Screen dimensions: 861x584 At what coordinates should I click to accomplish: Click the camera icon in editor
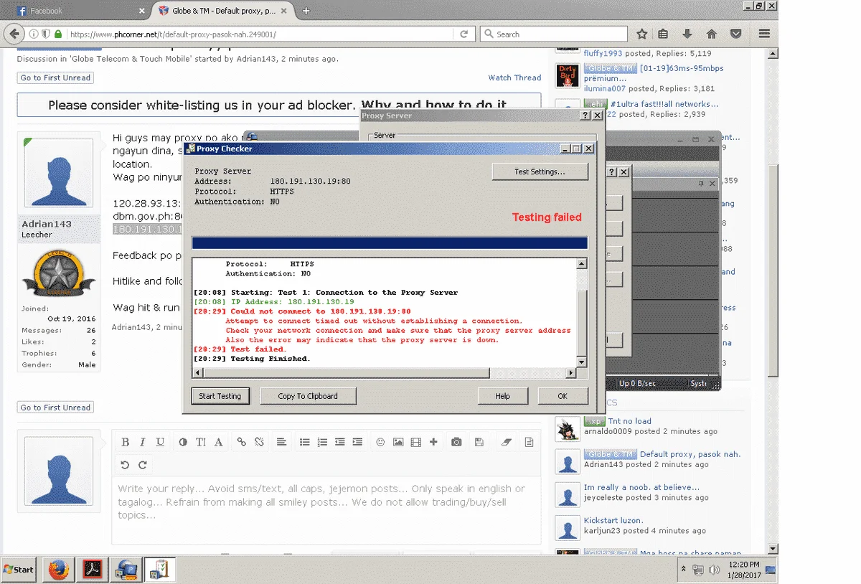coord(456,443)
